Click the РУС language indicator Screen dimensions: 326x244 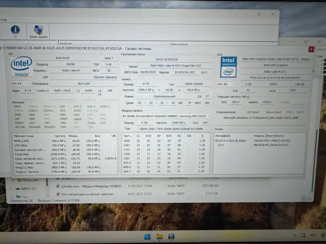click(313, 235)
